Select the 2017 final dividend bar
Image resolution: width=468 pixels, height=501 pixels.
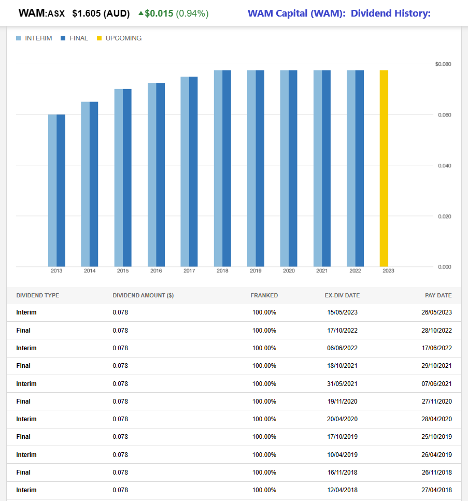coord(193,171)
